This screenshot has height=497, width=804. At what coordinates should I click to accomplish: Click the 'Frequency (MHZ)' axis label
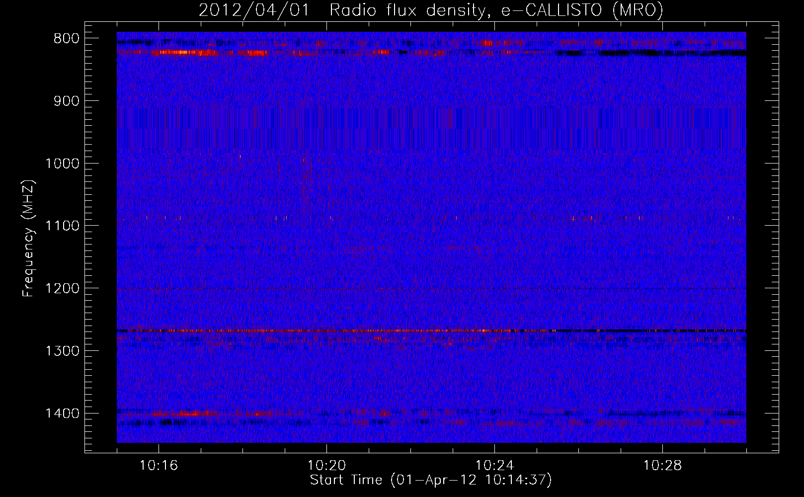[x=29, y=239]
